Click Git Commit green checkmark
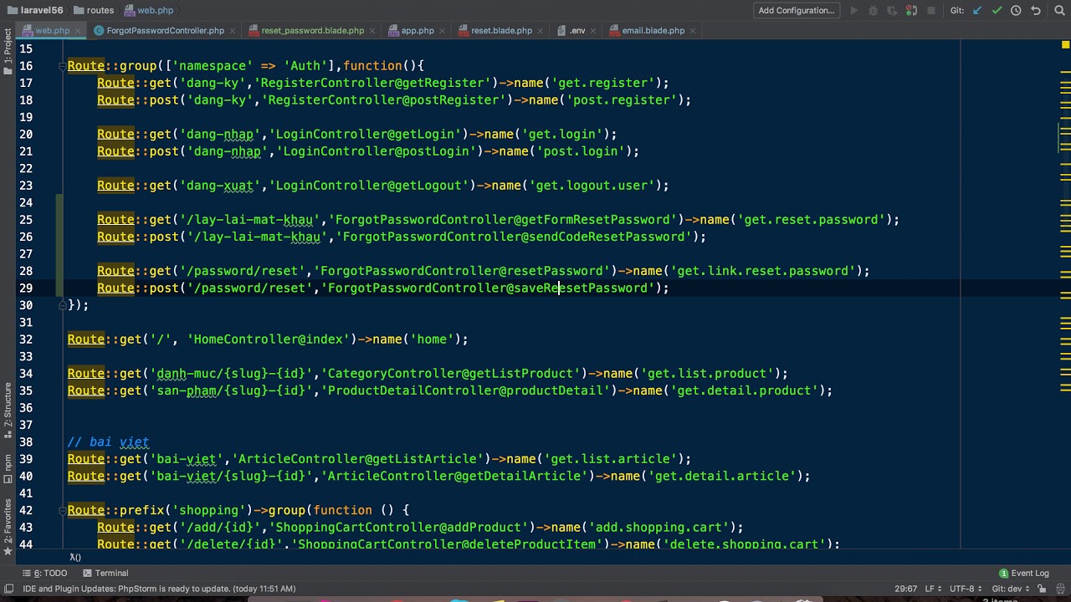 coord(997,11)
